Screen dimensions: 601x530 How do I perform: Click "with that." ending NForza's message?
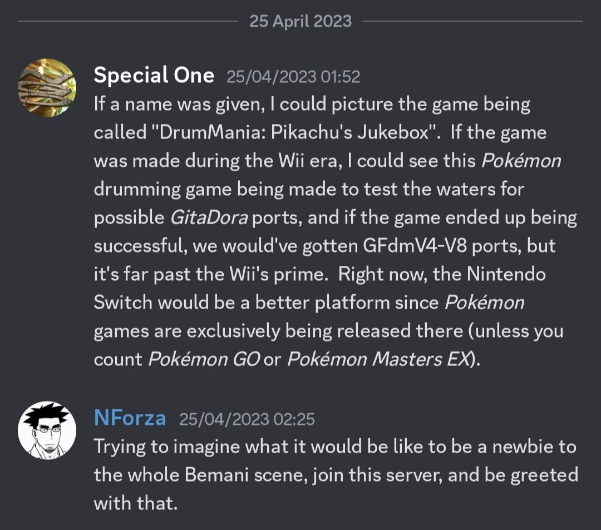[x=135, y=503]
